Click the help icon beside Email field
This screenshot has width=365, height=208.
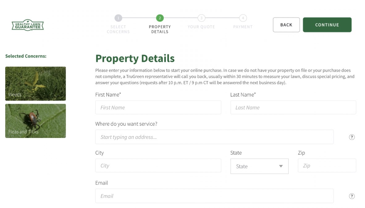tap(352, 196)
